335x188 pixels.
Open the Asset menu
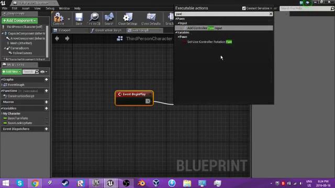(26, 8)
